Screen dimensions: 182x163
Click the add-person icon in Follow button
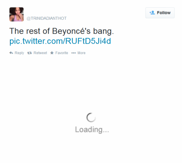(x=152, y=13)
